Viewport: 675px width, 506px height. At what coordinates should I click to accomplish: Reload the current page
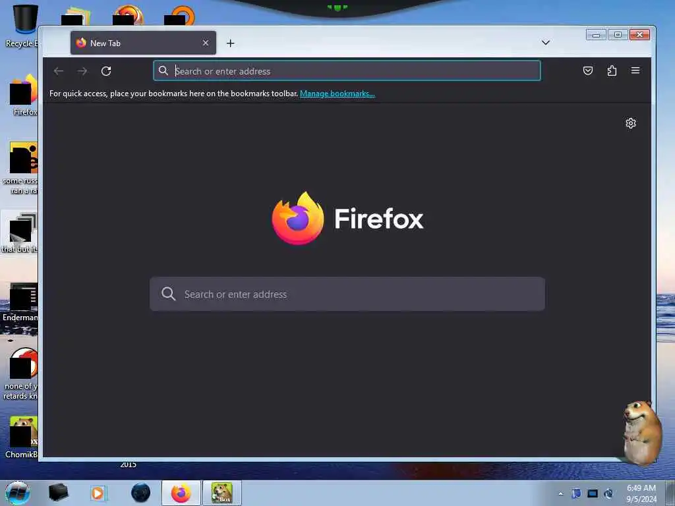tap(106, 71)
